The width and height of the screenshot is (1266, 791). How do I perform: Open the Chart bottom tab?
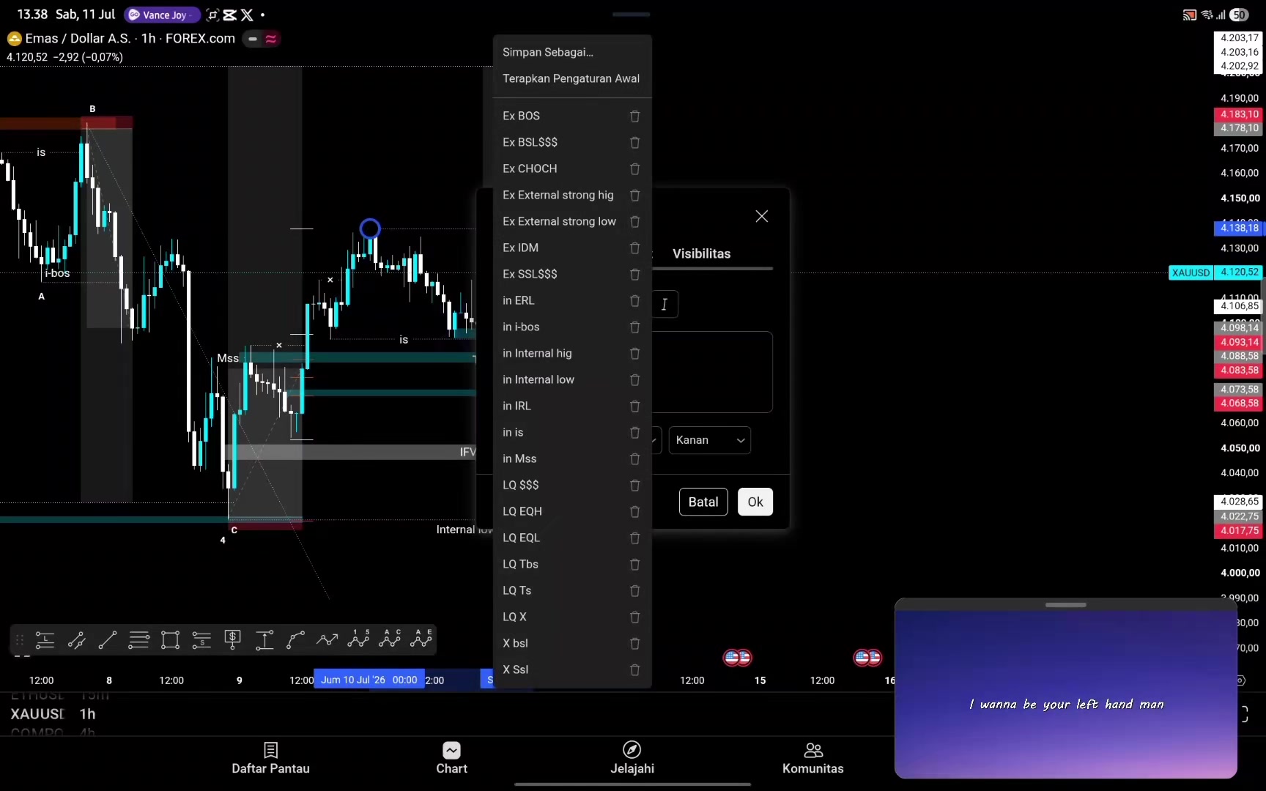tap(451, 758)
